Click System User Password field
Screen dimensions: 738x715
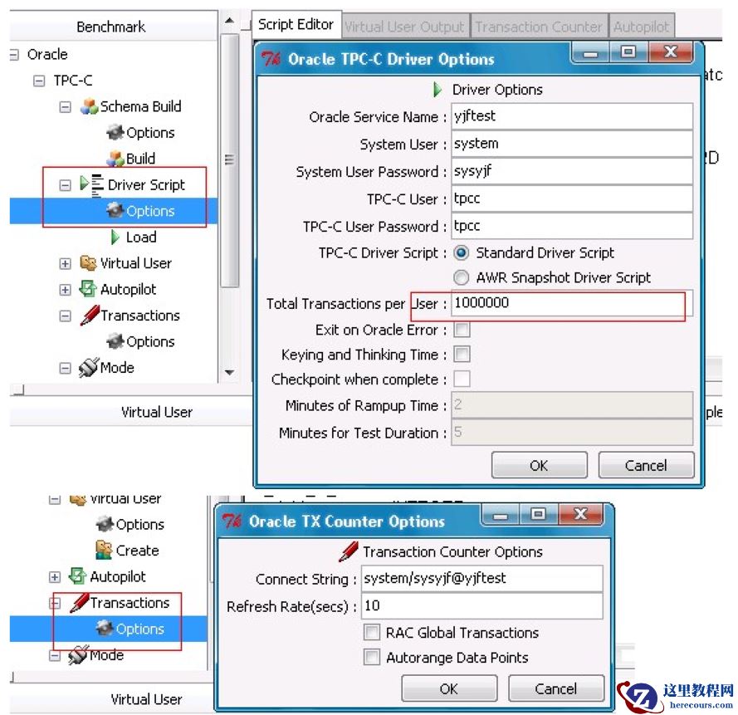coord(572,171)
